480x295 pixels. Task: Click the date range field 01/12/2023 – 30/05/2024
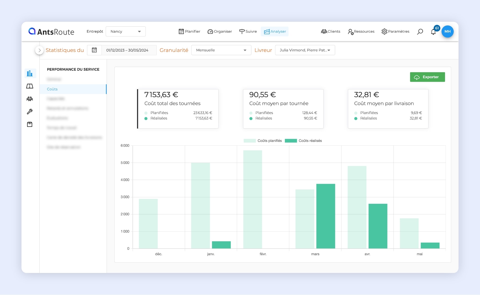tap(128, 50)
